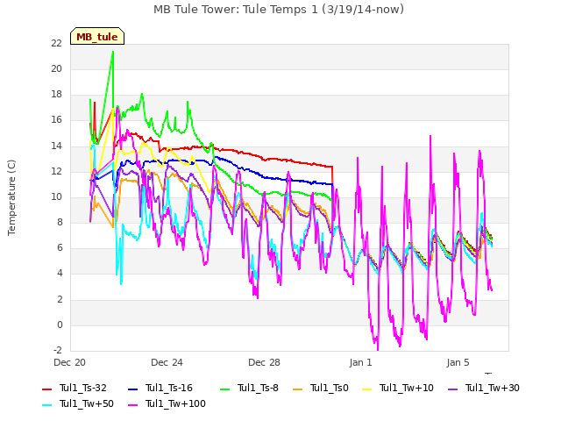Screen dimensions: 561x421
Task: Select the Tul1_Ts-16 legend label
Action: pyautogui.click(x=169, y=388)
